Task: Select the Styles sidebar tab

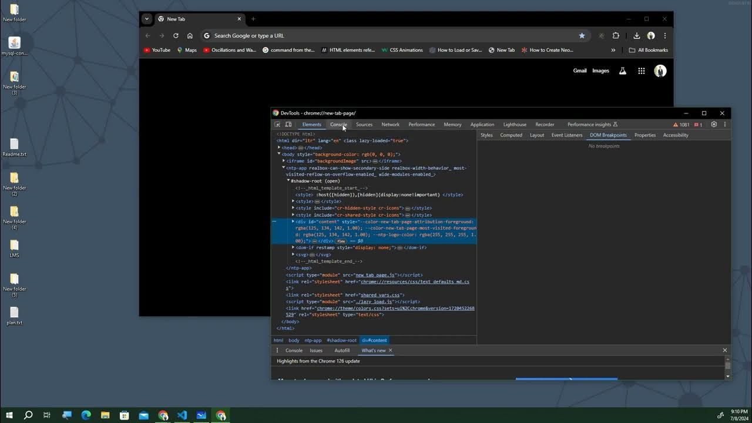Action: 486,135
